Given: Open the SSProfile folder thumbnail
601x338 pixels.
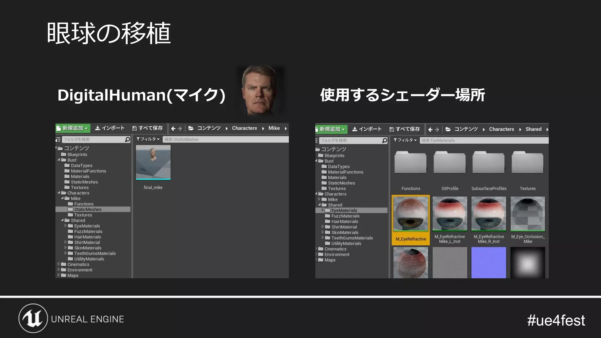Looking at the screenshot, I should pyautogui.click(x=450, y=163).
